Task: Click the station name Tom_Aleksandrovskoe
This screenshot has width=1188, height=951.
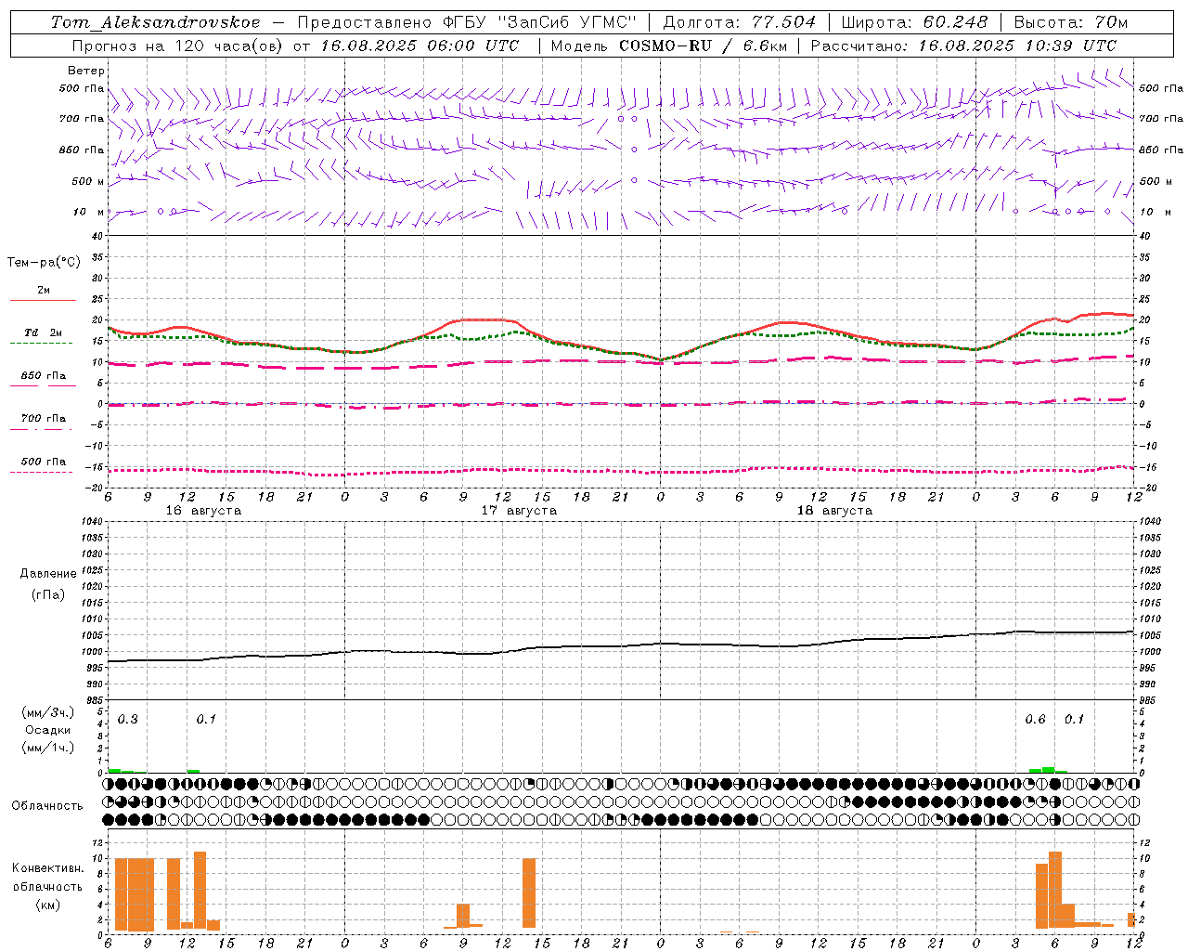Action: point(156,22)
